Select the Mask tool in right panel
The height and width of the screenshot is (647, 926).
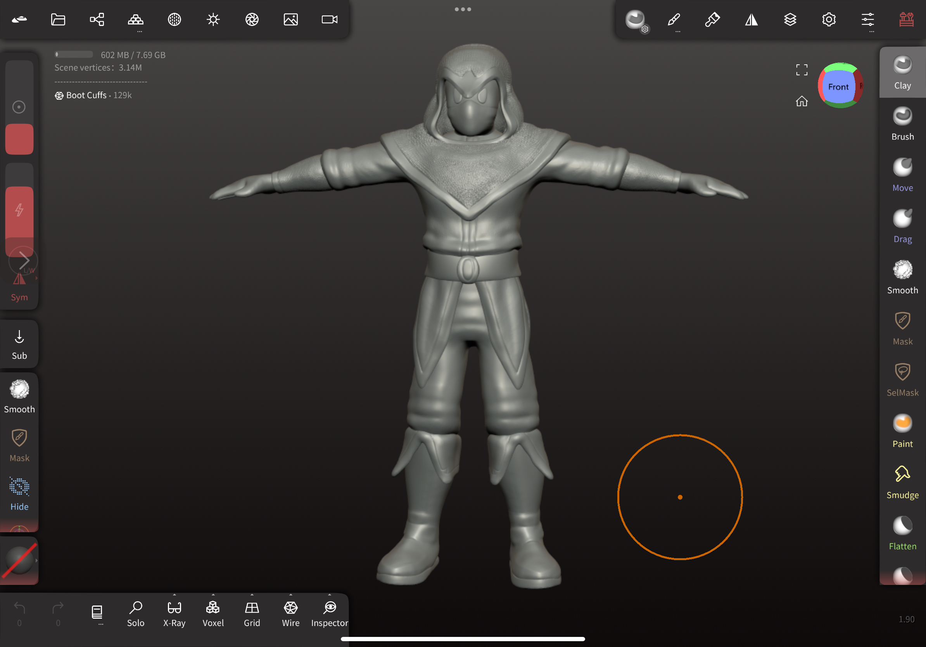tap(902, 328)
